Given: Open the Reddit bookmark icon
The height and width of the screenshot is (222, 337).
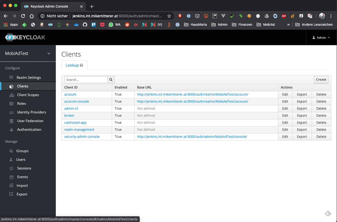Looking at the screenshot, I should [127, 24].
